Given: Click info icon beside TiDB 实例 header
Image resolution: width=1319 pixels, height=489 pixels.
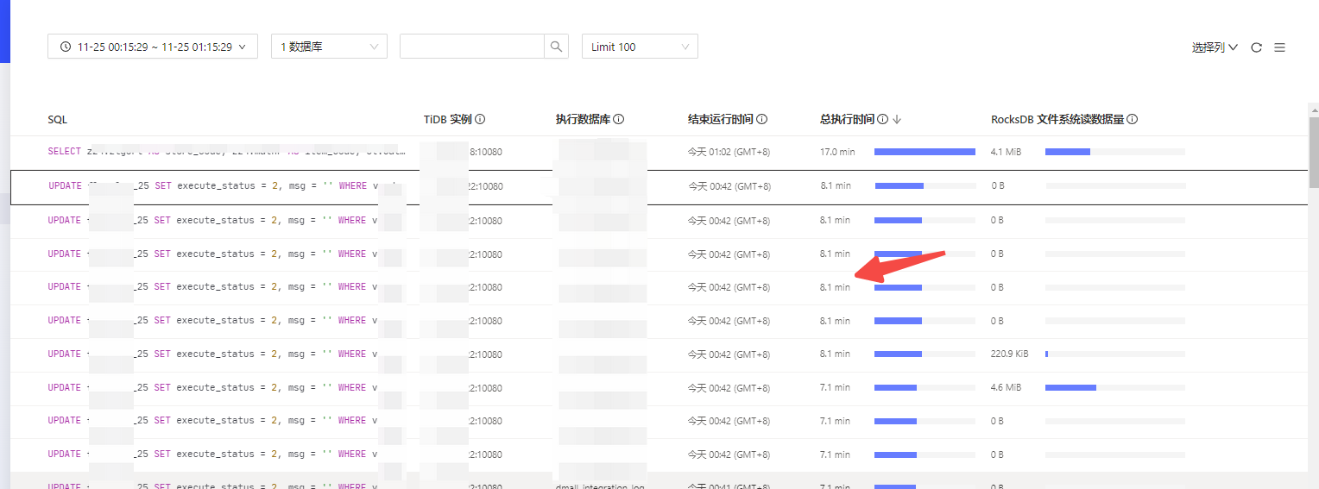Looking at the screenshot, I should click(x=480, y=120).
